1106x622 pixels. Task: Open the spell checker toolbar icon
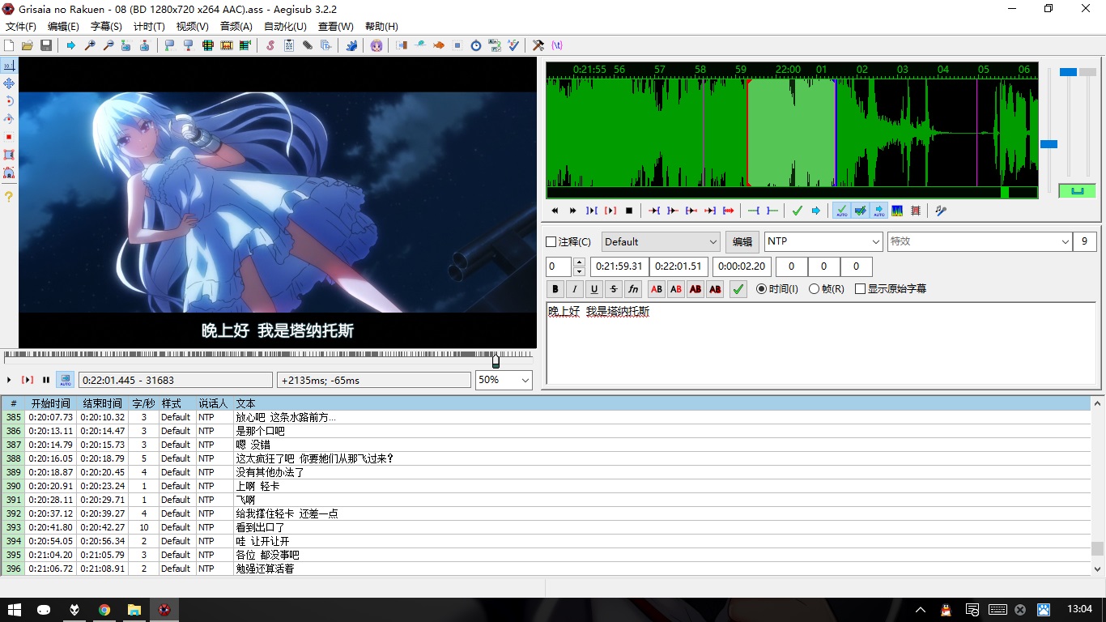(513, 45)
